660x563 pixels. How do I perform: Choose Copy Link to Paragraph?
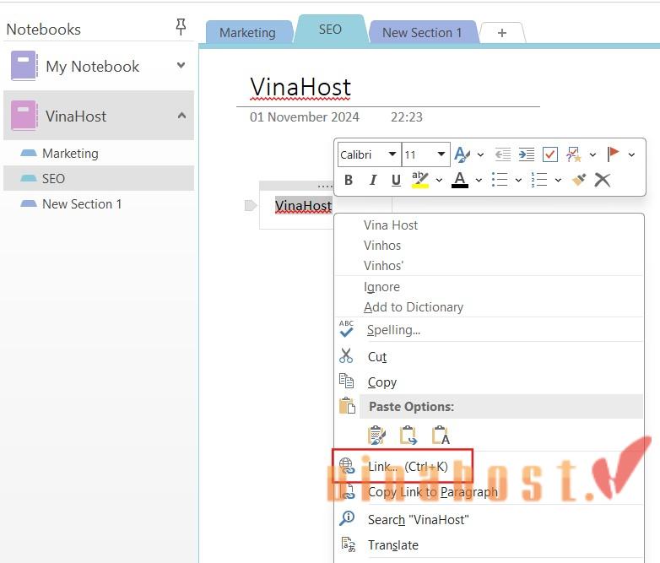click(490, 491)
